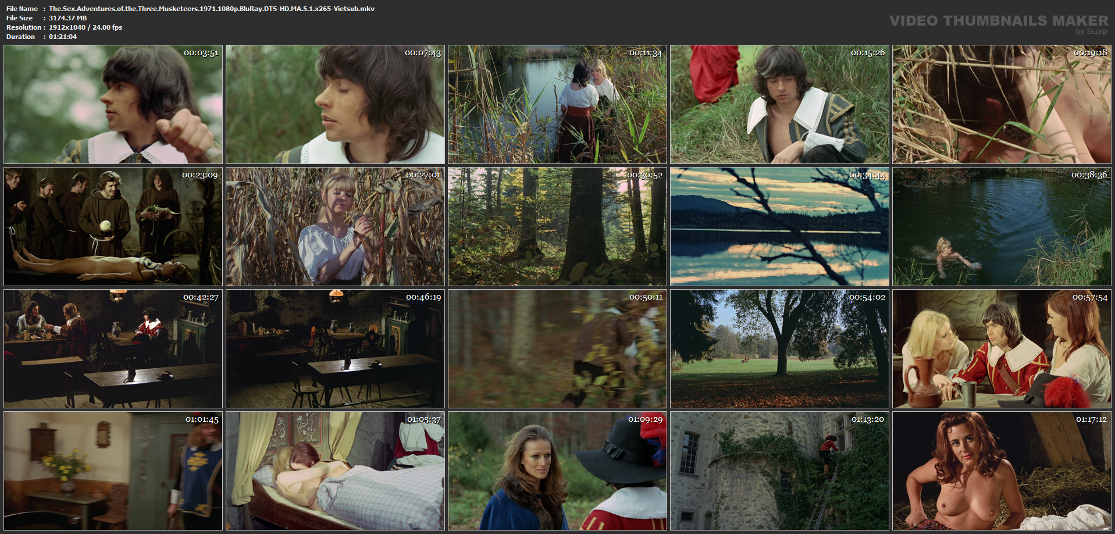Choose the thumbnail with timestamp 00:15:26
1115x534 pixels.
pos(780,105)
